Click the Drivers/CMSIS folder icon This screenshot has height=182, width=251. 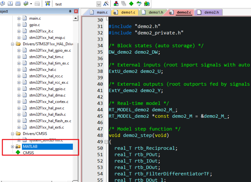point(18,134)
